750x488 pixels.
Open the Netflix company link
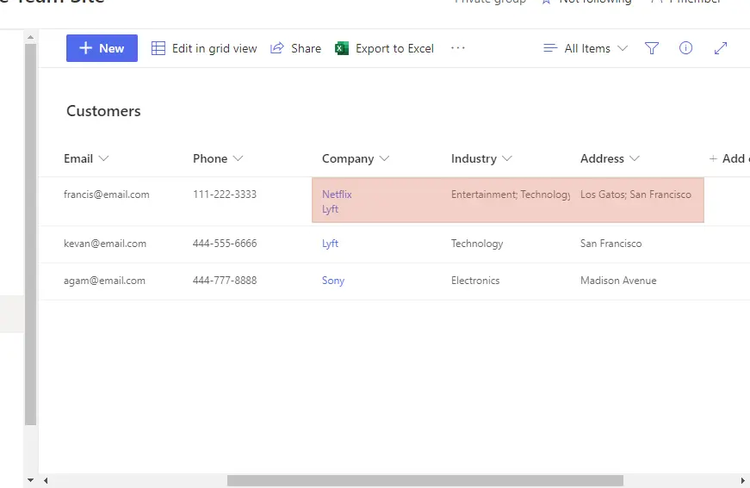[x=337, y=195]
